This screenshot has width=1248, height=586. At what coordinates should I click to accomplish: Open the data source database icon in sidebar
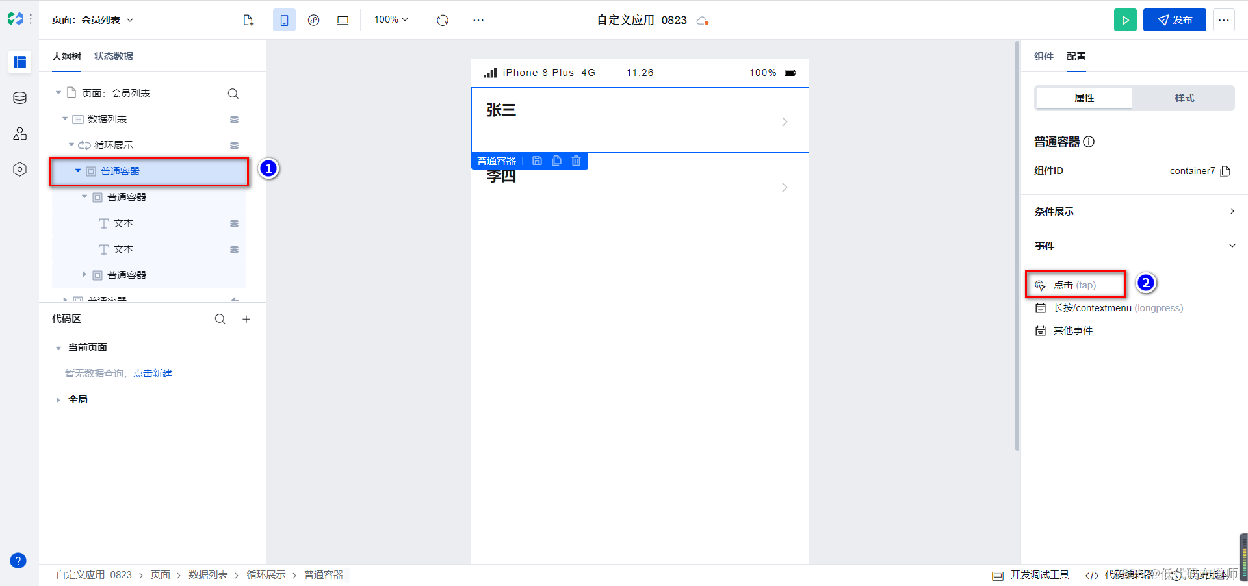click(x=20, y=97)
